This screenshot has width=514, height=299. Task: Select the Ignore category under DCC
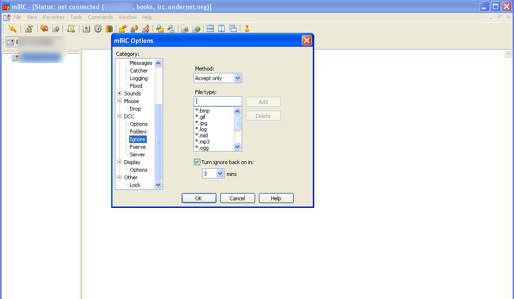[137, 139]
